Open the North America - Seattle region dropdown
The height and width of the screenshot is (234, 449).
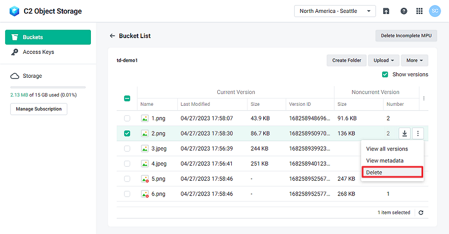tap(335, 11)
